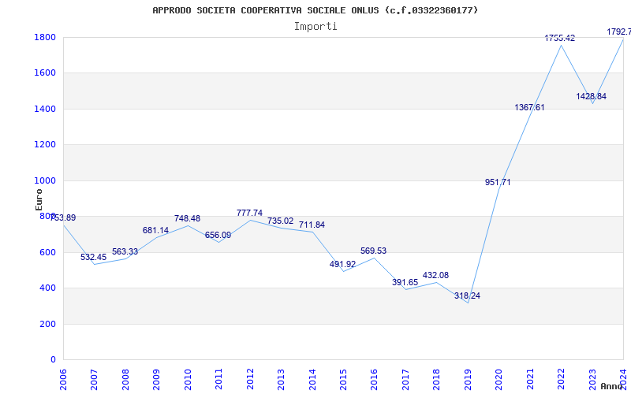
Task: Select the 1428.84 value for 2023
Action: click(x=591, y=96)
